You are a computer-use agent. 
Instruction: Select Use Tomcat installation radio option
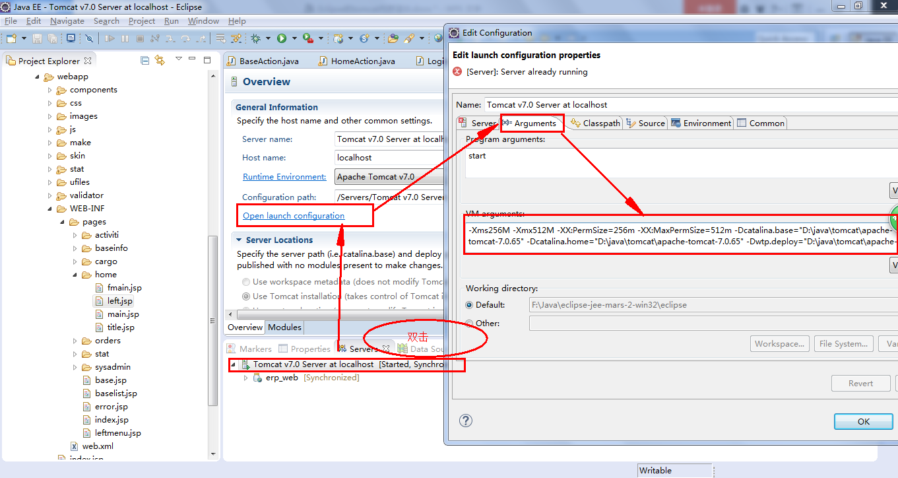tap(246, 296)
